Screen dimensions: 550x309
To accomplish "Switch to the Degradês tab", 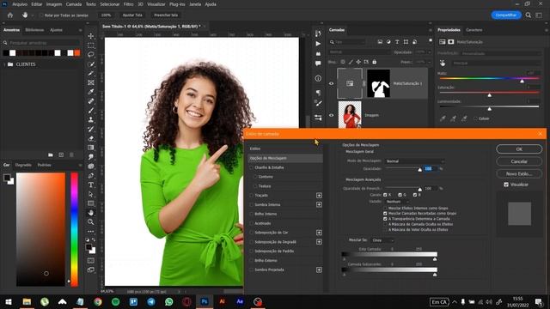I will click(23, 165).
